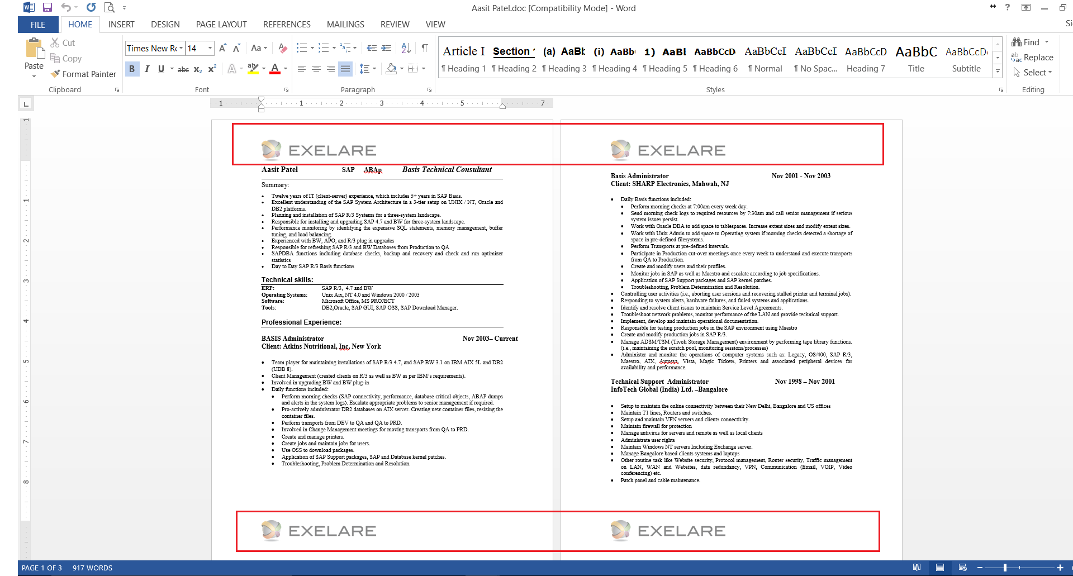The image size is (1073, 576).
Task: Expand the Paste options arrow
Action: pyautogui.click(x=34, y=77)
